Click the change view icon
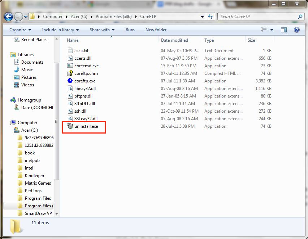The width and height of the screenshot is (308, 239). [264, 30]
